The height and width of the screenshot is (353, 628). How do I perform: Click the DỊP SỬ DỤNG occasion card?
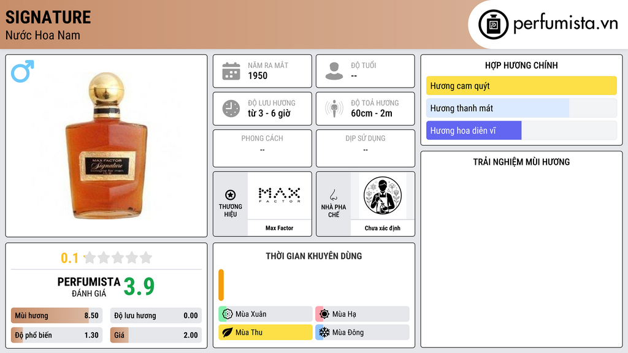click(x=366, y=148)
